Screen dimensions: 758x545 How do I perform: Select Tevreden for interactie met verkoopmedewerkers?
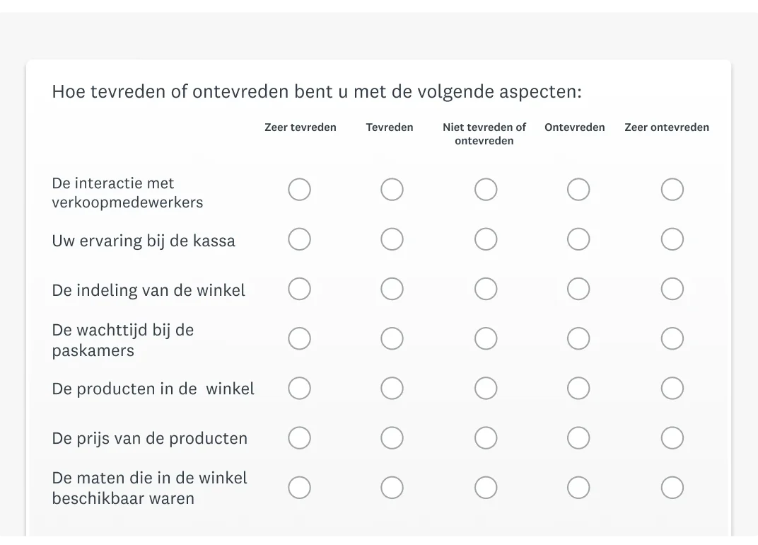pyautogui.click(x=392, y=189)
